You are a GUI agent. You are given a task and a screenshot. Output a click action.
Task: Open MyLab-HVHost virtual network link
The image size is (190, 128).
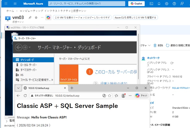click(181, 88)
